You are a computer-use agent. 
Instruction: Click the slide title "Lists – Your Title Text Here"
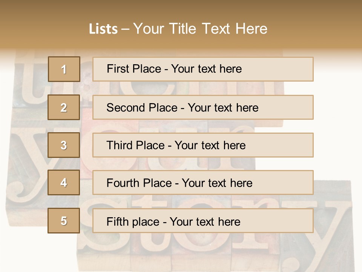click(178, 29)
